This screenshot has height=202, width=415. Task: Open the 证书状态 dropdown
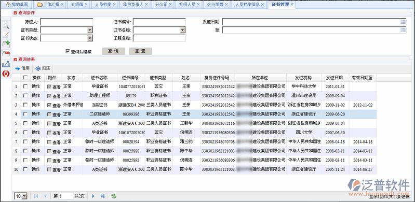click(x=90, y=38)
